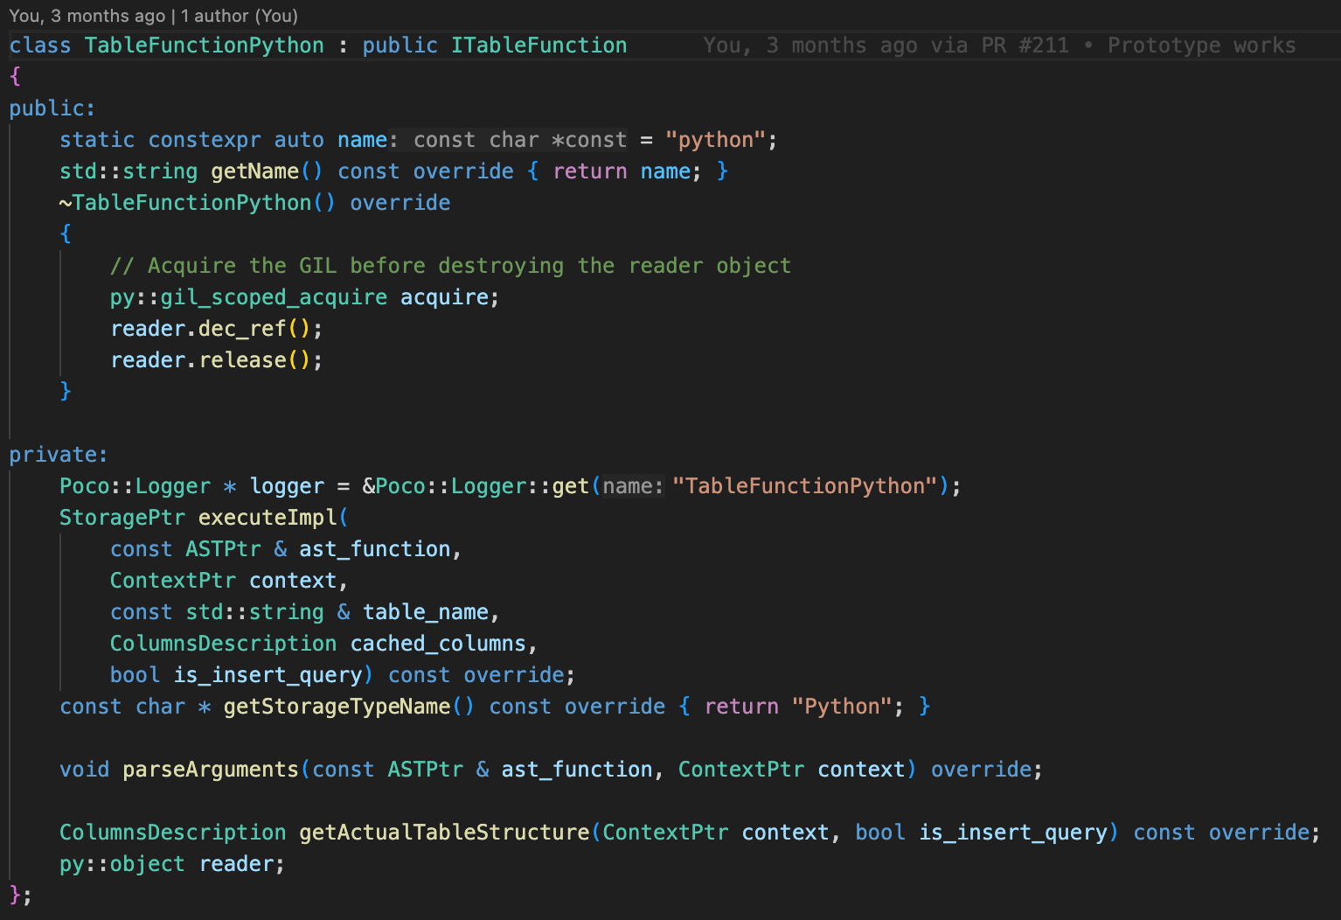
Task: Click the ITableFunction base class name
Action: (x=538, y=45)
